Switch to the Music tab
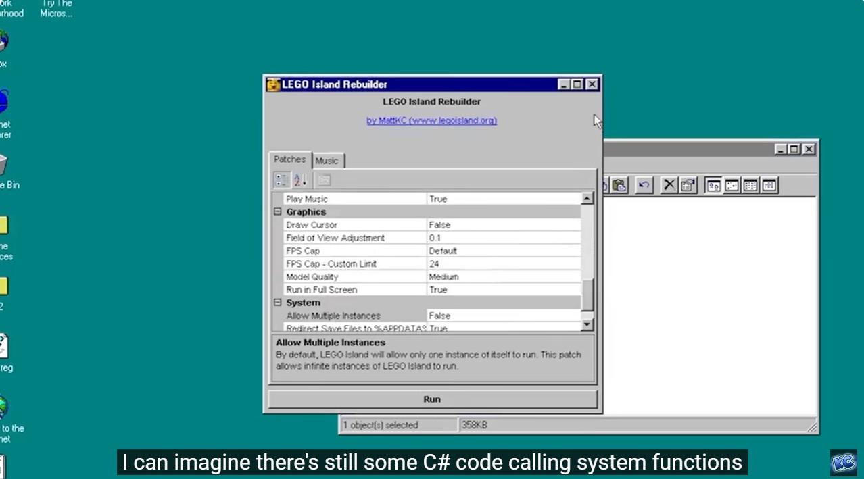The width and height of the screenshot is (864, 479). click(327, 161)
